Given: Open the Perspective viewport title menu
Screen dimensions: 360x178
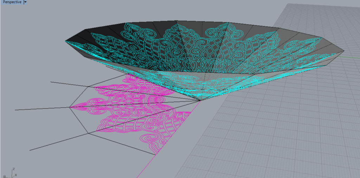Looking at the screenshot, I should tap(12, 2).
